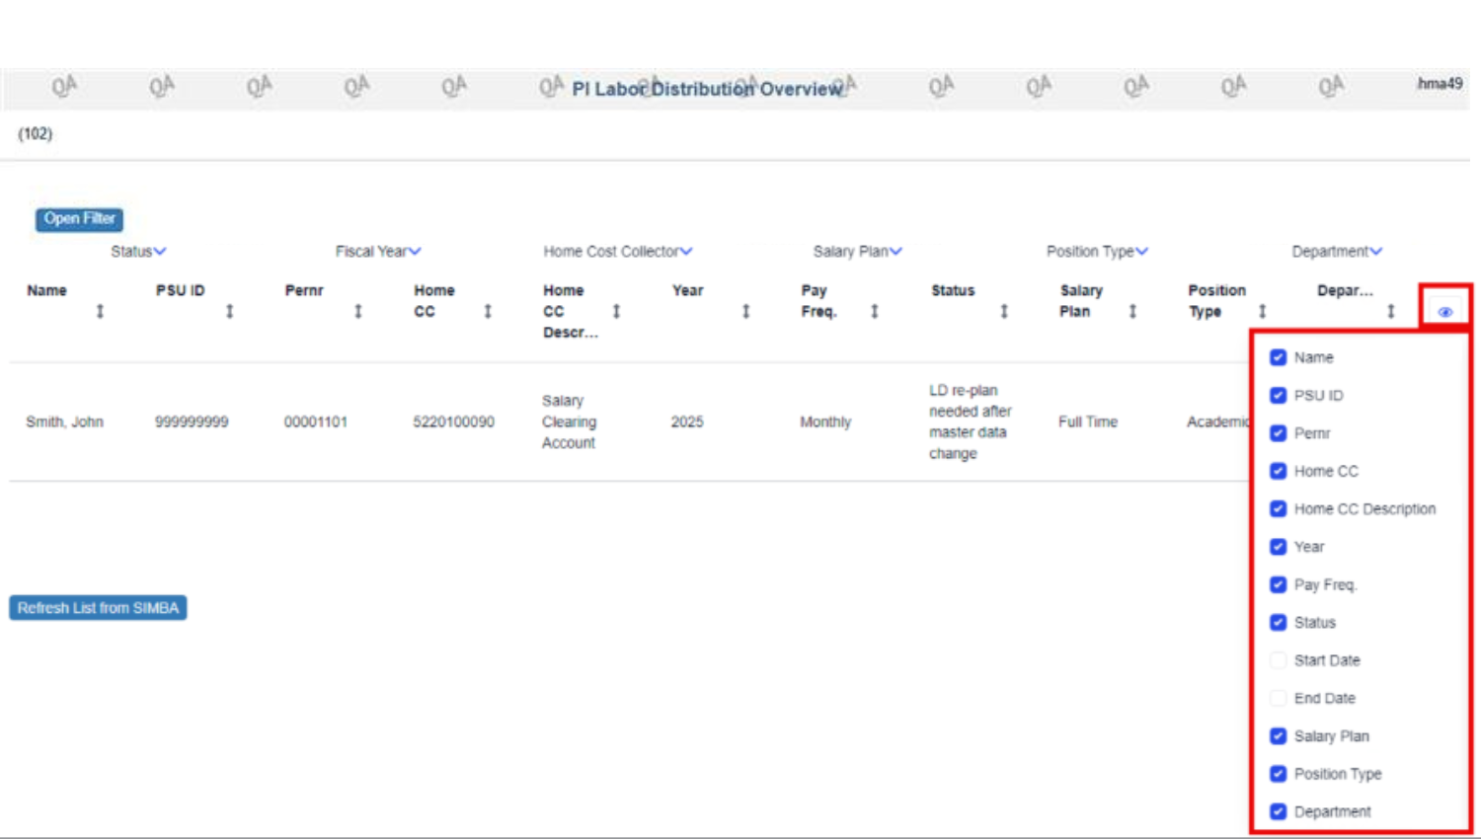
Task: Uncheck the PSU ID column checkbox
Action: [x=1279, y=395]
